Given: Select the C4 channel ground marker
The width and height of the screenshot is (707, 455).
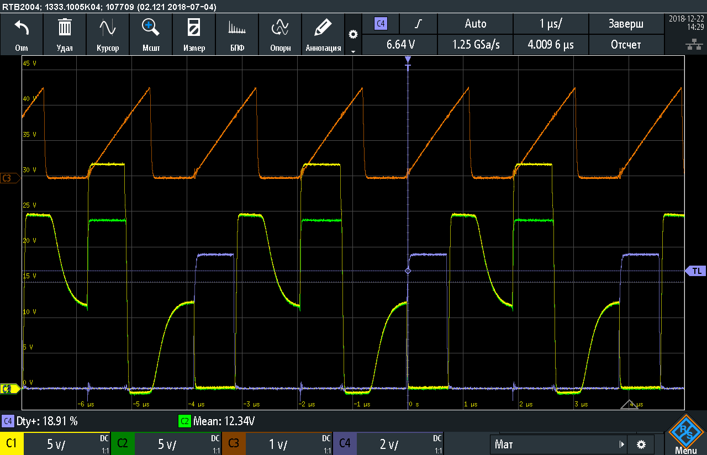Looking at the screenshot, I should (10, 389).
